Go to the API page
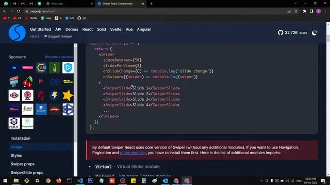 click(x=58, y=29)
